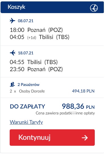Click the outbound flight airplane icon
This screenshot has width=105, height=154.
tap(13, 20)
